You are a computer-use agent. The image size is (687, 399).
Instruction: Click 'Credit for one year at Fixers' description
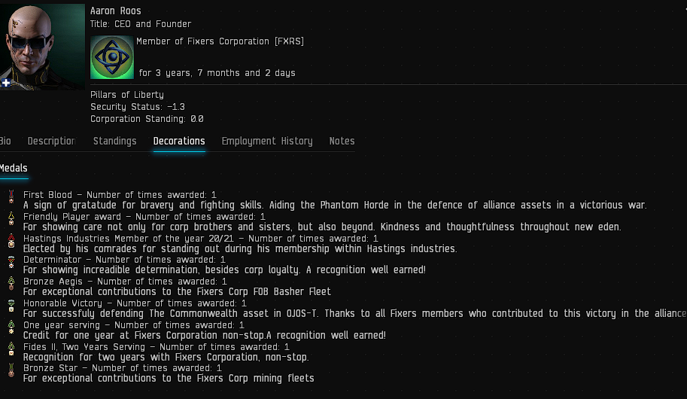[x=205, y=336]
